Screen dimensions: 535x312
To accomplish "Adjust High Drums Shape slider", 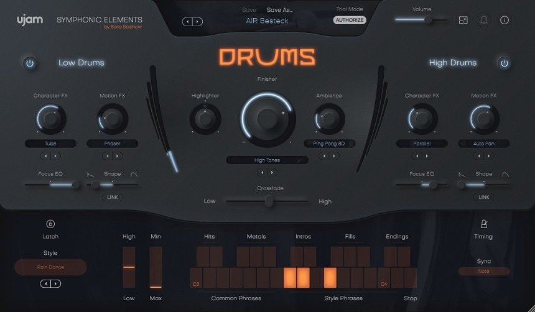I will 484,185.
